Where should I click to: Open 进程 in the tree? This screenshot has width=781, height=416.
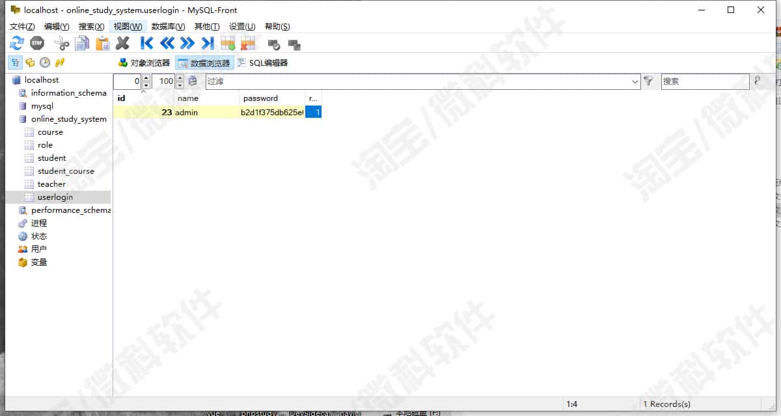coord(39,223)
